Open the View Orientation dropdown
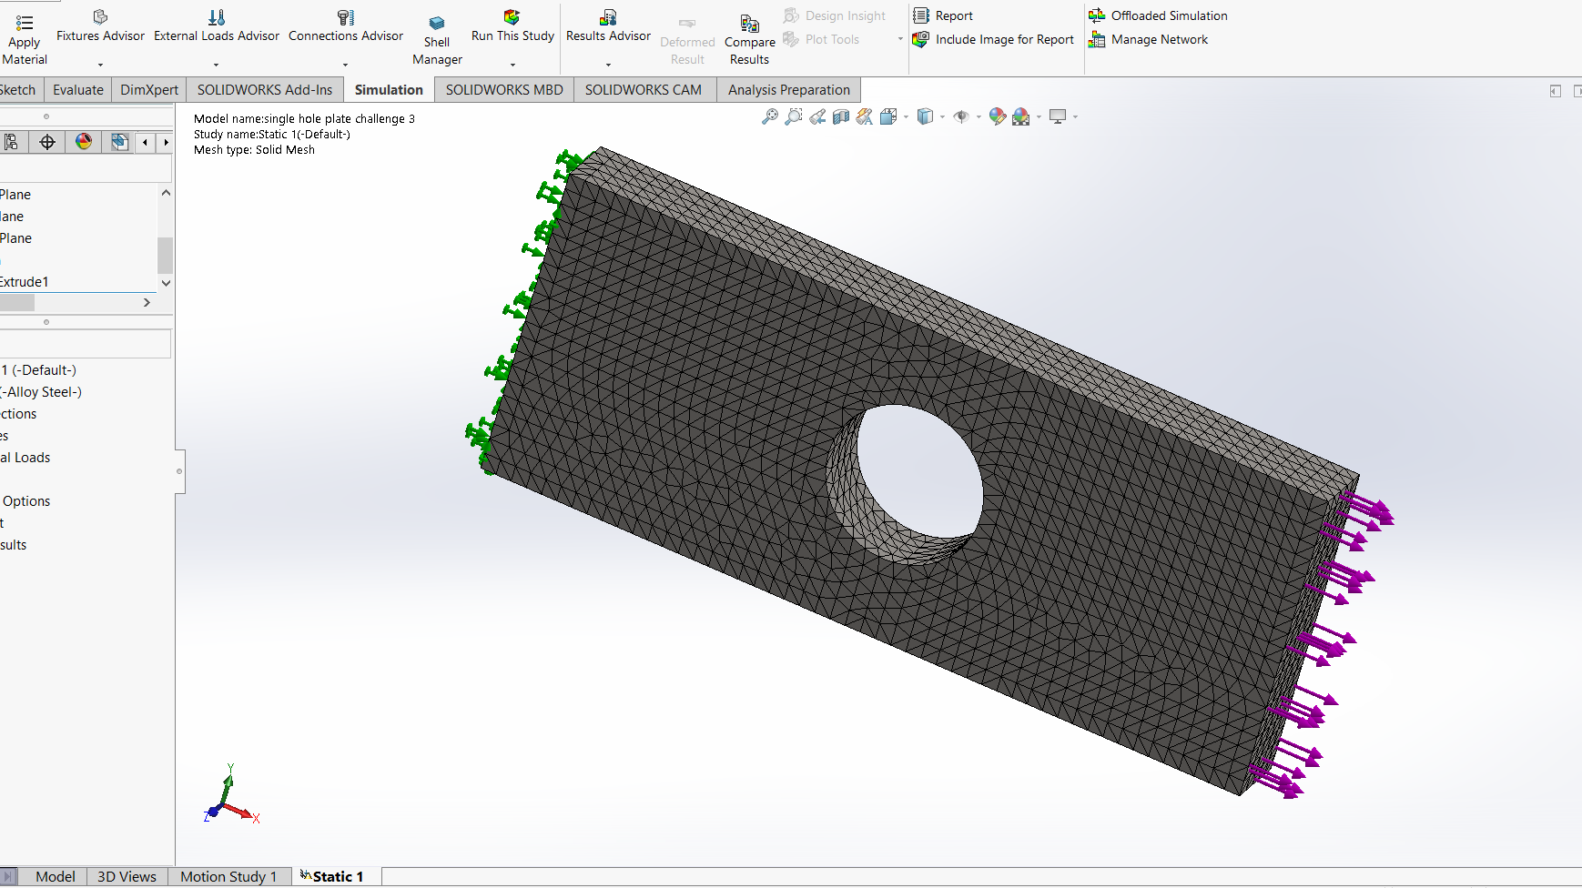The height and width of the screenshot is (888, 1582). pos(905,118)
